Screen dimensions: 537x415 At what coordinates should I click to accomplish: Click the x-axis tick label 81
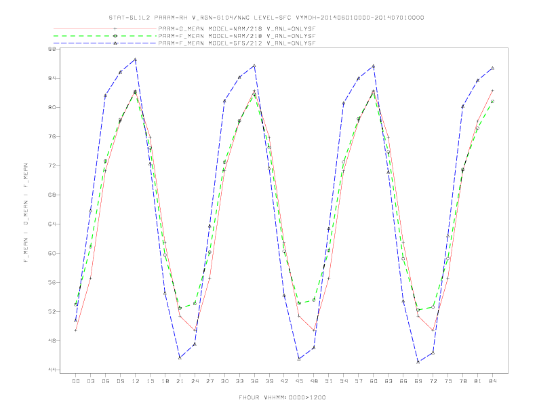(478, 381)
